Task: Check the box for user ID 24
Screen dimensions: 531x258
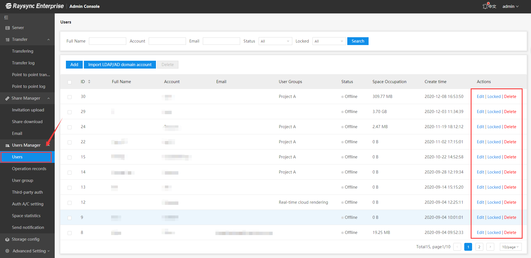Action: (70, 127)
